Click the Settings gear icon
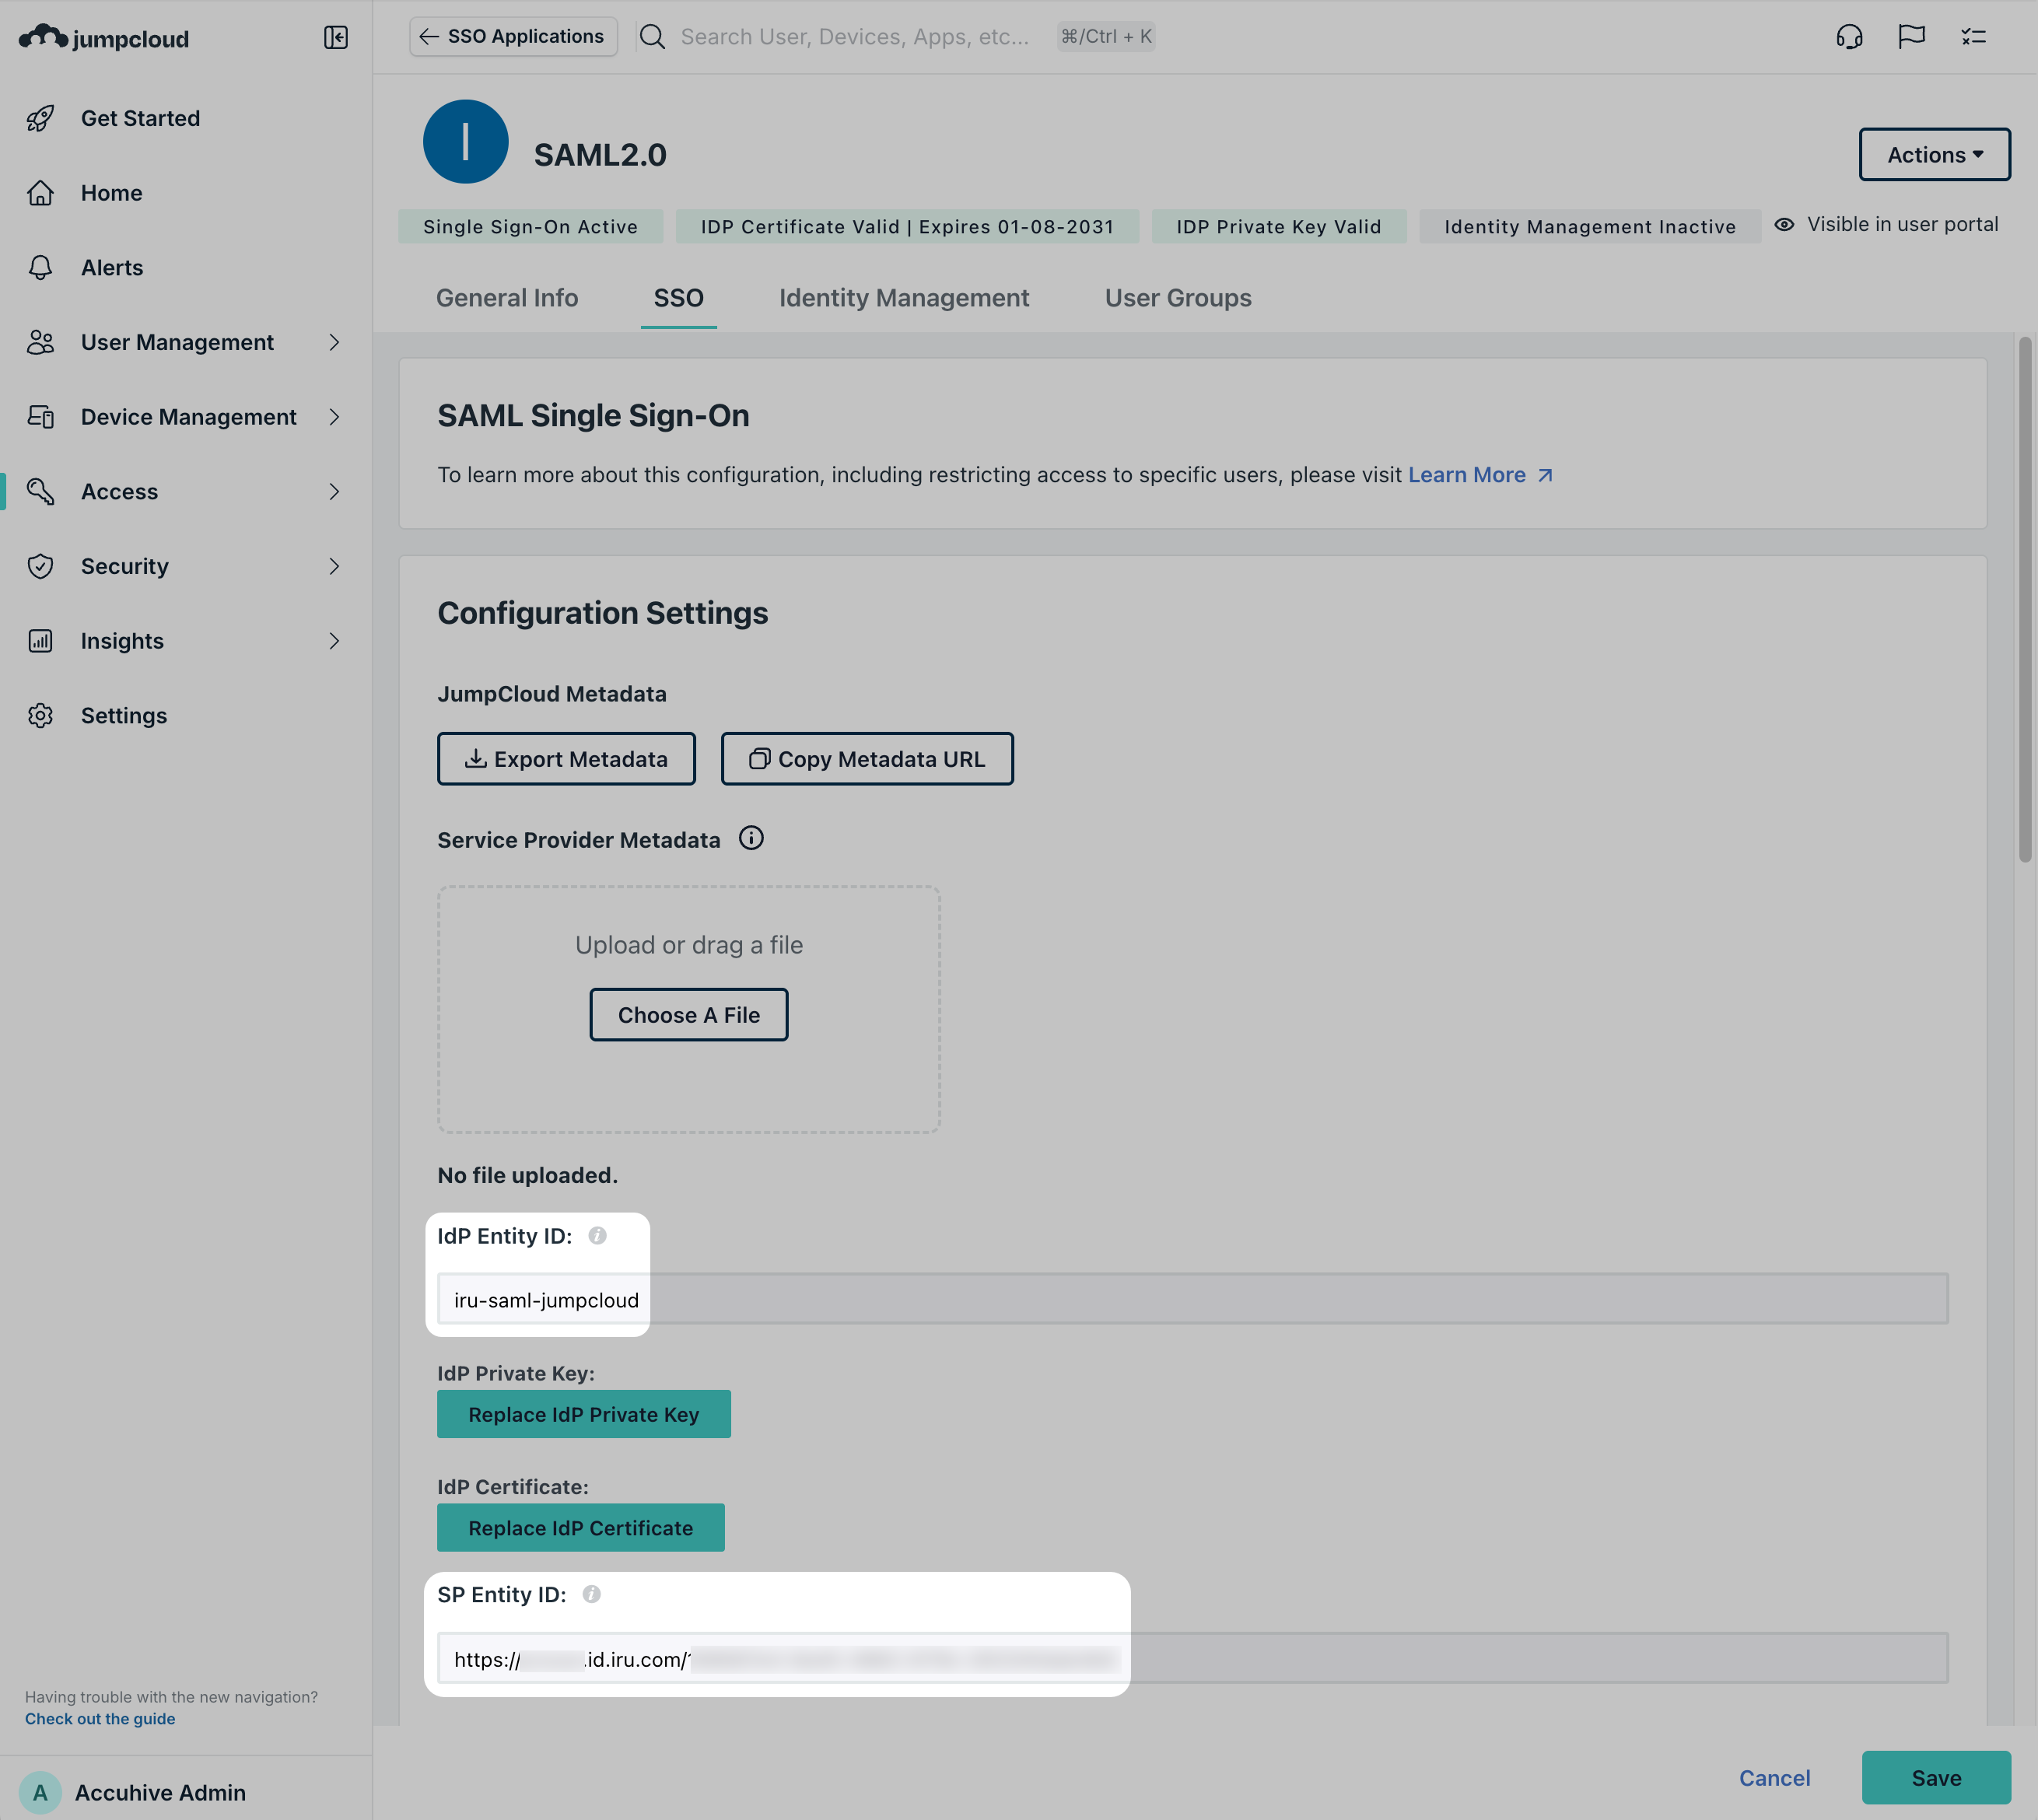The width and height of the screenshot is (2038, 1820). (40, 716)
